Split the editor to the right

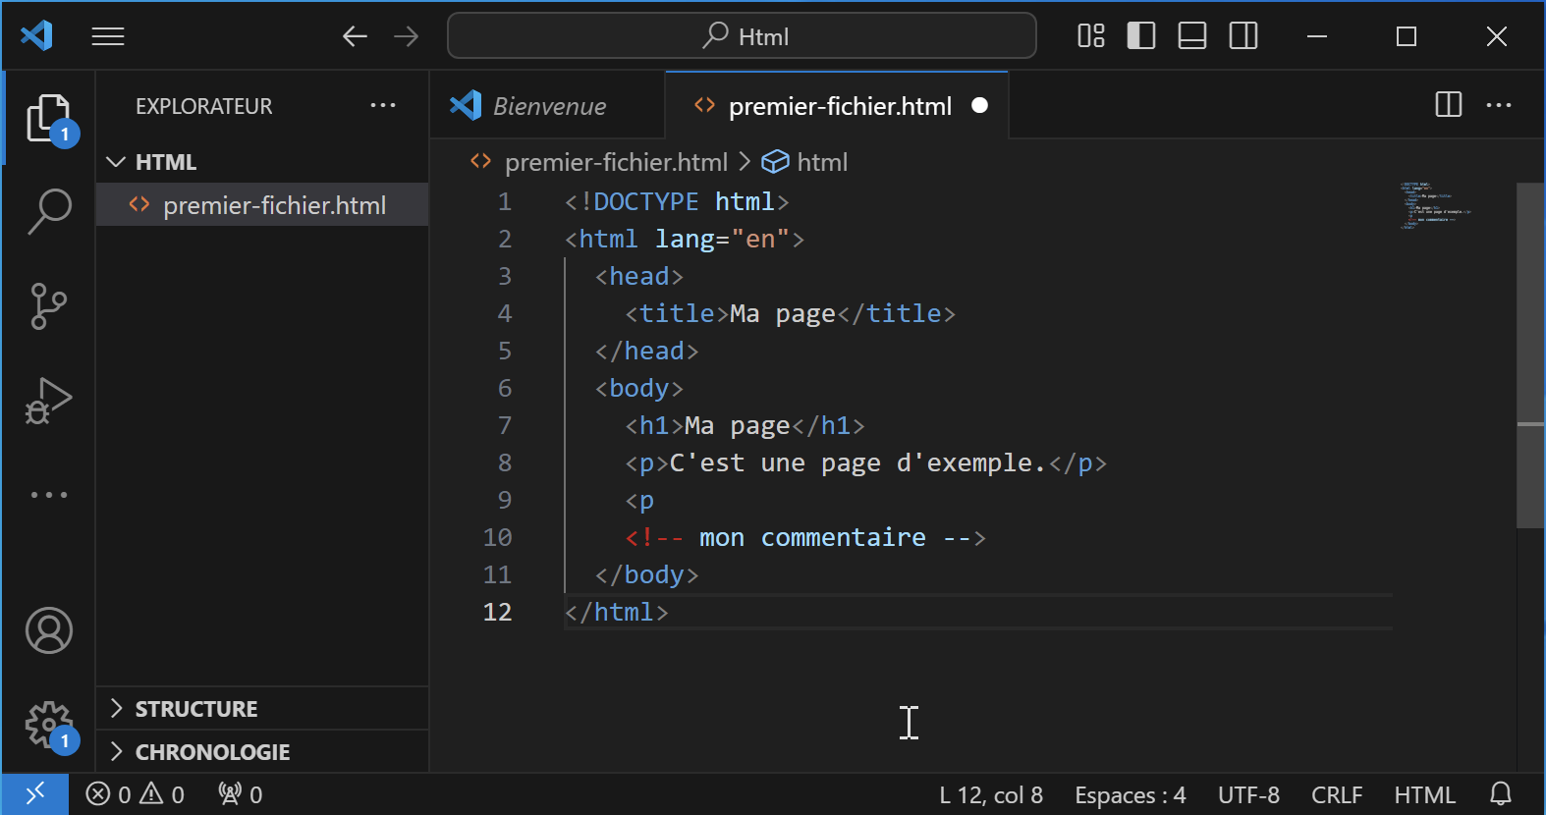tap(1448, 105)
